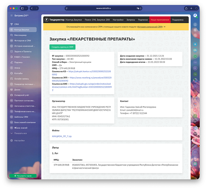Expand the sidebar with Показать все
This screenshot has height=189, width=207.
[x=20, y=133]
